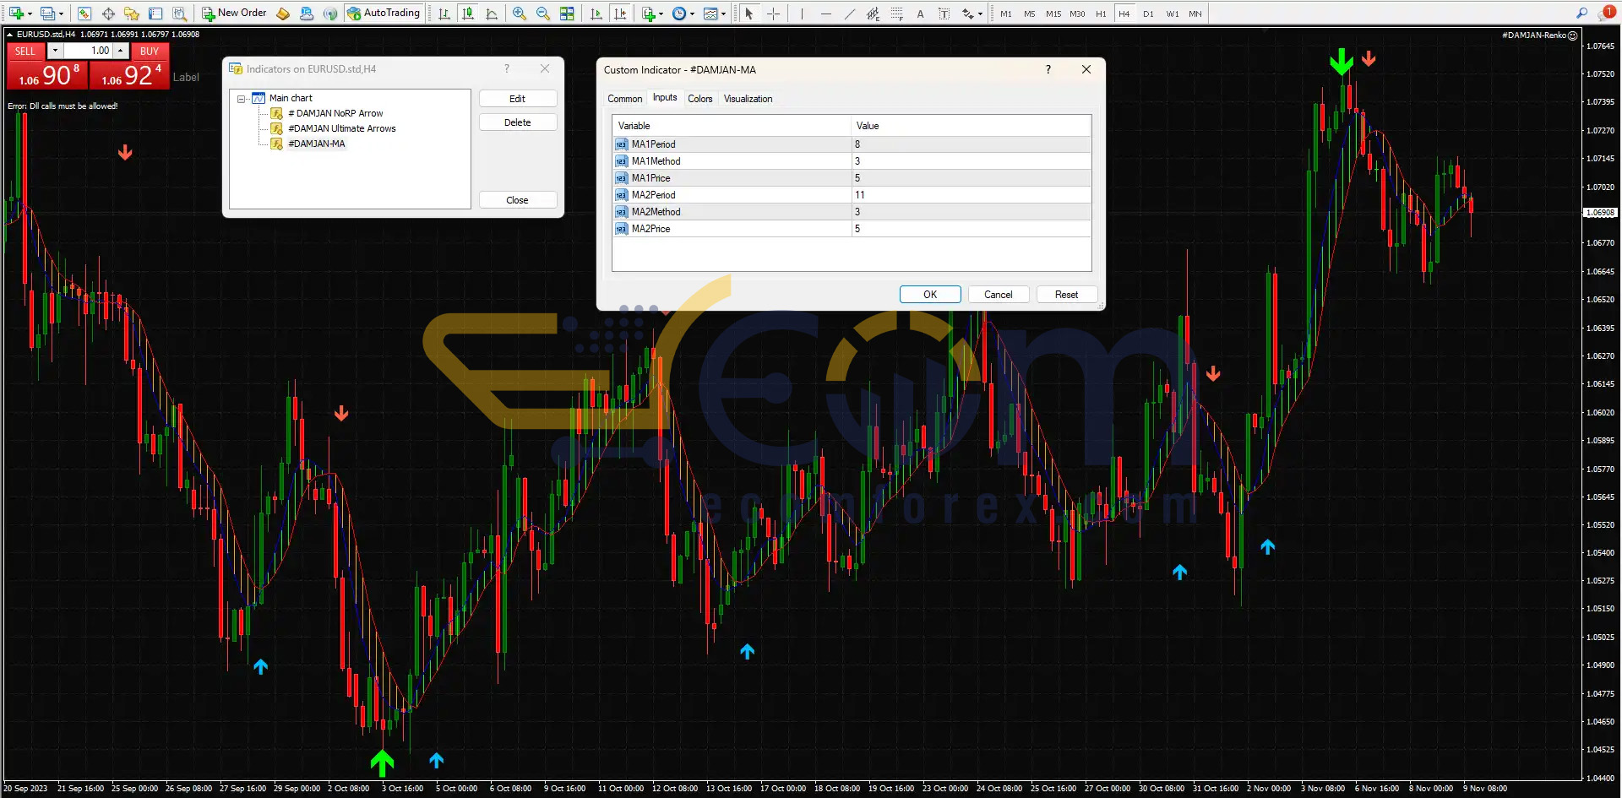Screen dimensions: 1622x798
Task: Select #DAMJAN-MA in indicators list
Action: [x=317, y=144]
